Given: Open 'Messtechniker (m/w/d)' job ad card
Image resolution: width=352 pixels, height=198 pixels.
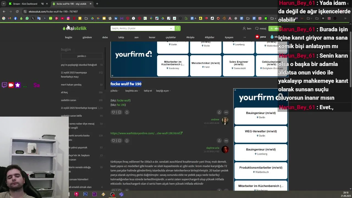Looking at the screenshot, I should 206,65.
